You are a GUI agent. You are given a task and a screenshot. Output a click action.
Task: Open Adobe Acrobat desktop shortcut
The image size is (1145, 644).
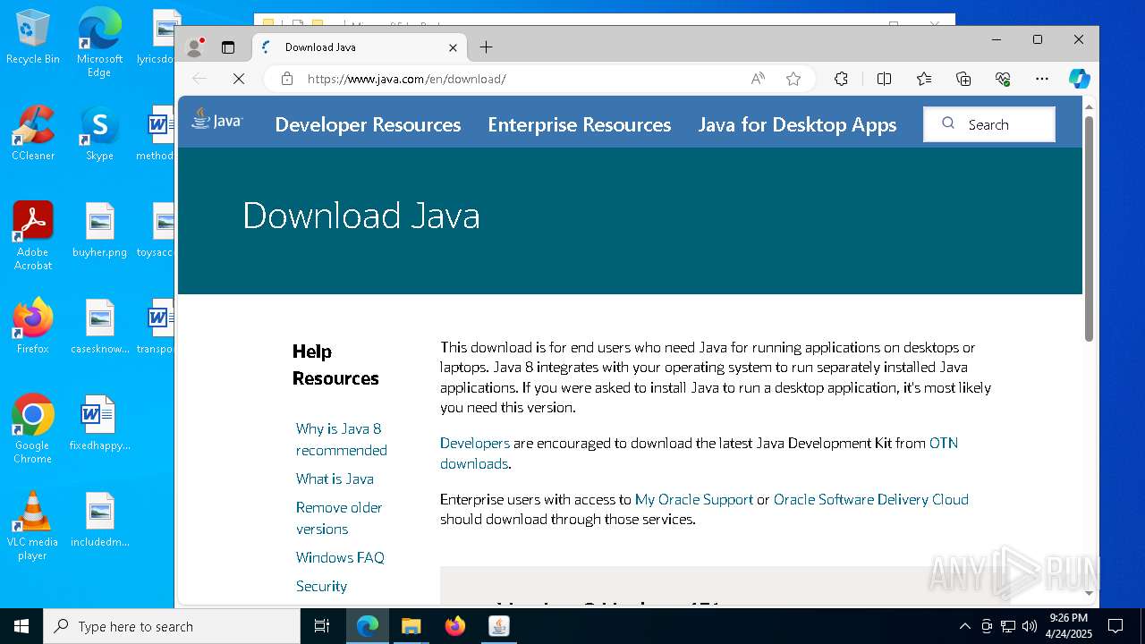[33, 236]
